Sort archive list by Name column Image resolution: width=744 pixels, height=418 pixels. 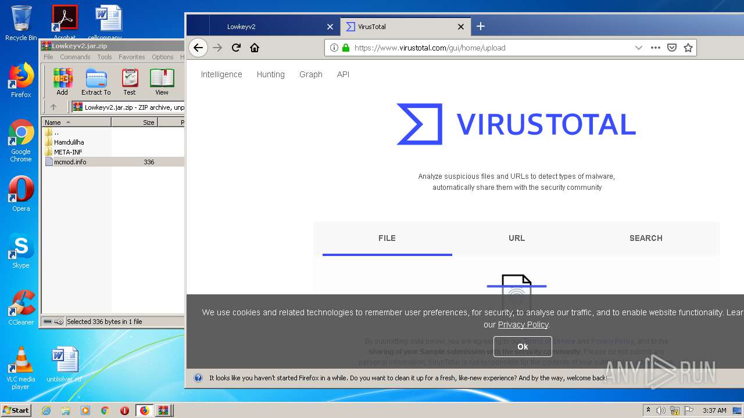(76, 122)
